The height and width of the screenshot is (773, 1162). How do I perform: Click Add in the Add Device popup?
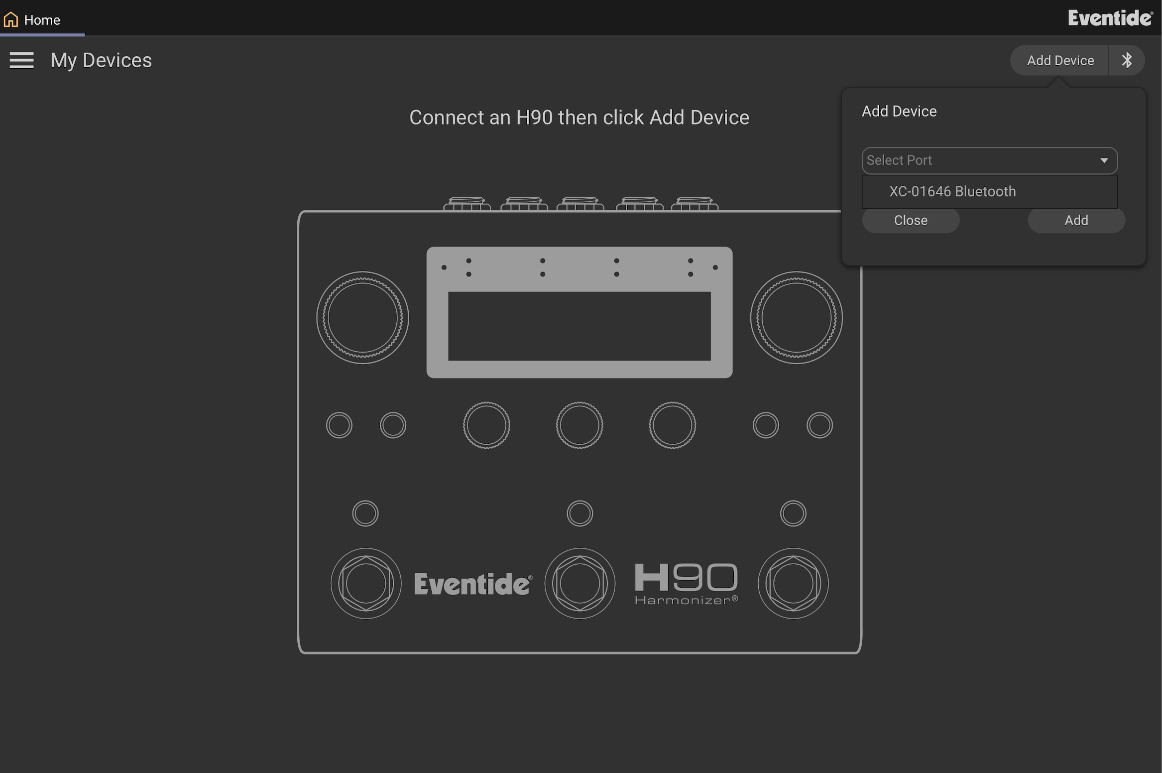(1076, 220)
